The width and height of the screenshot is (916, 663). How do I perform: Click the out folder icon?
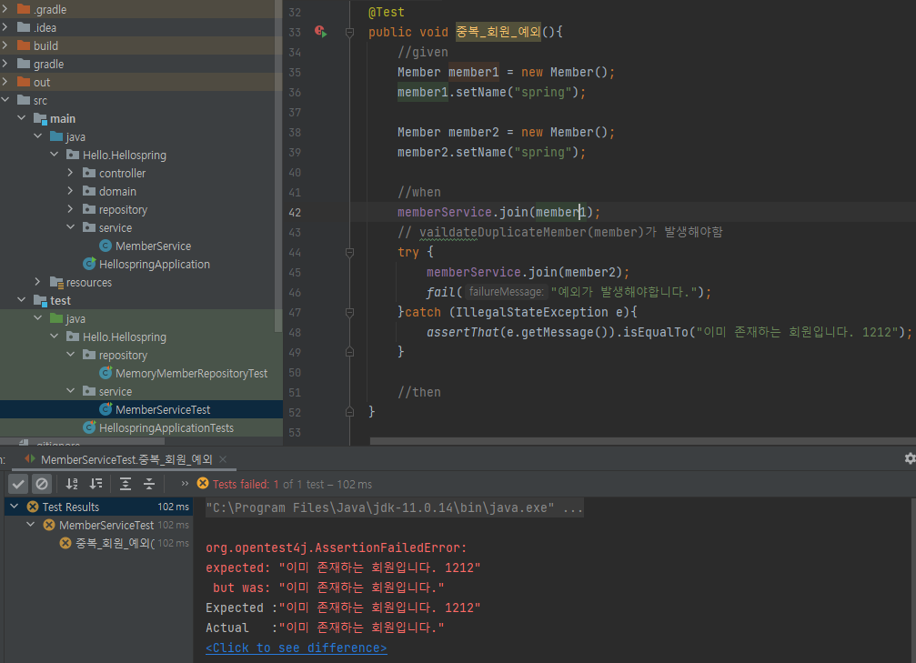coord(24,82)
